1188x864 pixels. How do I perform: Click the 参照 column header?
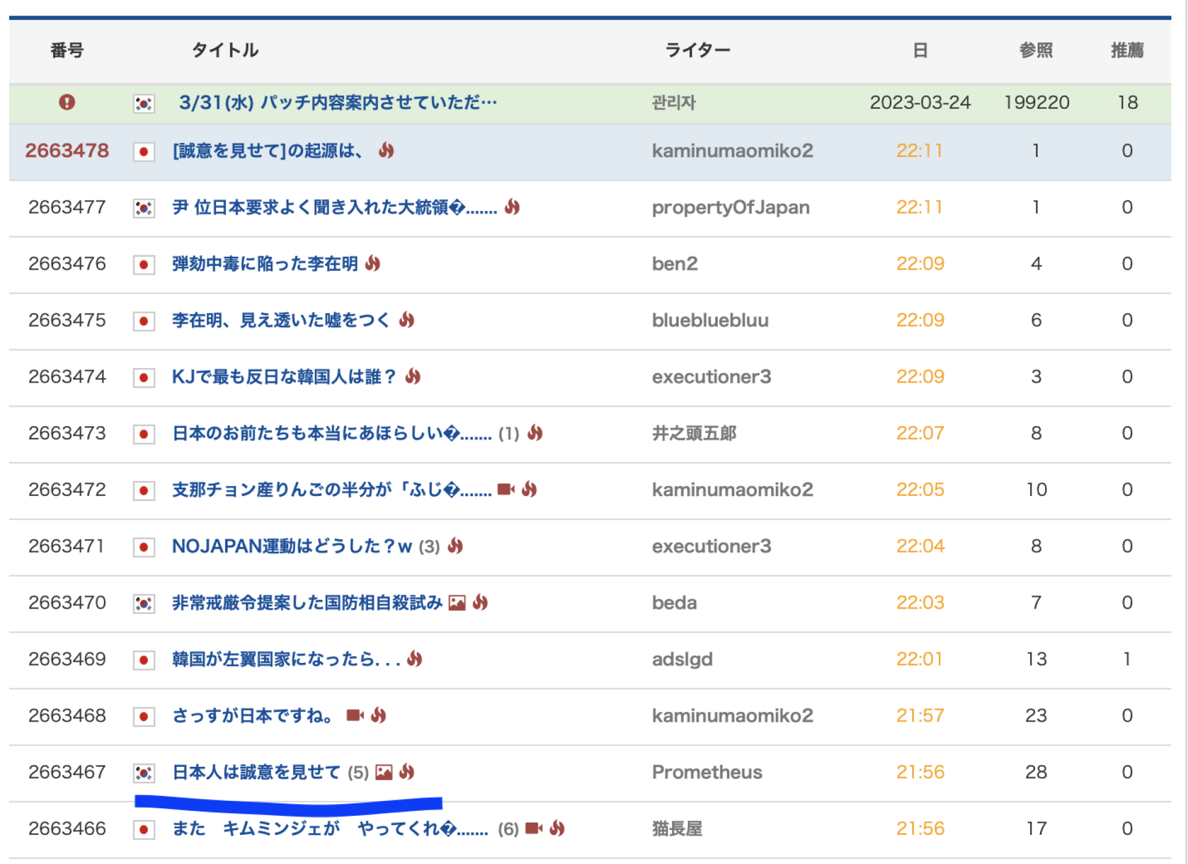click(1036, 50)
